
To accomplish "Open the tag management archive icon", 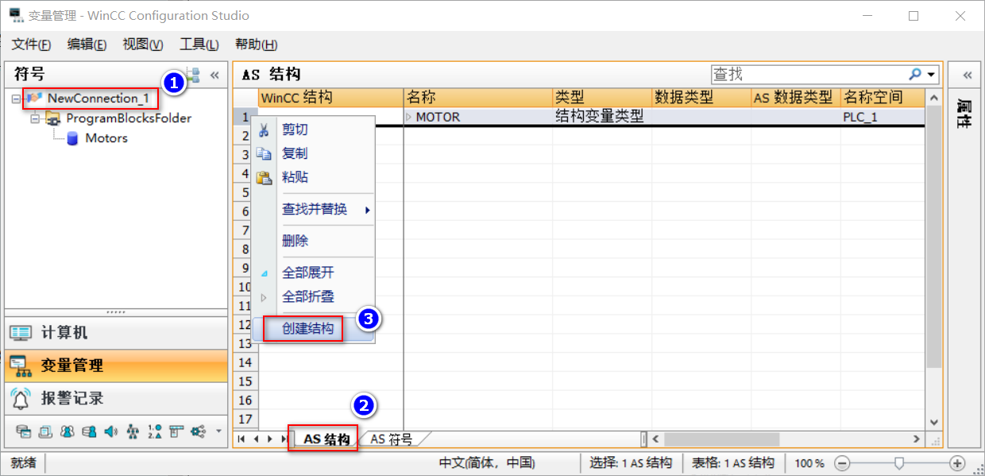I will (x=24, y=431).
